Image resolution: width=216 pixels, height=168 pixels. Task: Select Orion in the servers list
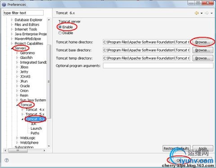pos(24,91)
